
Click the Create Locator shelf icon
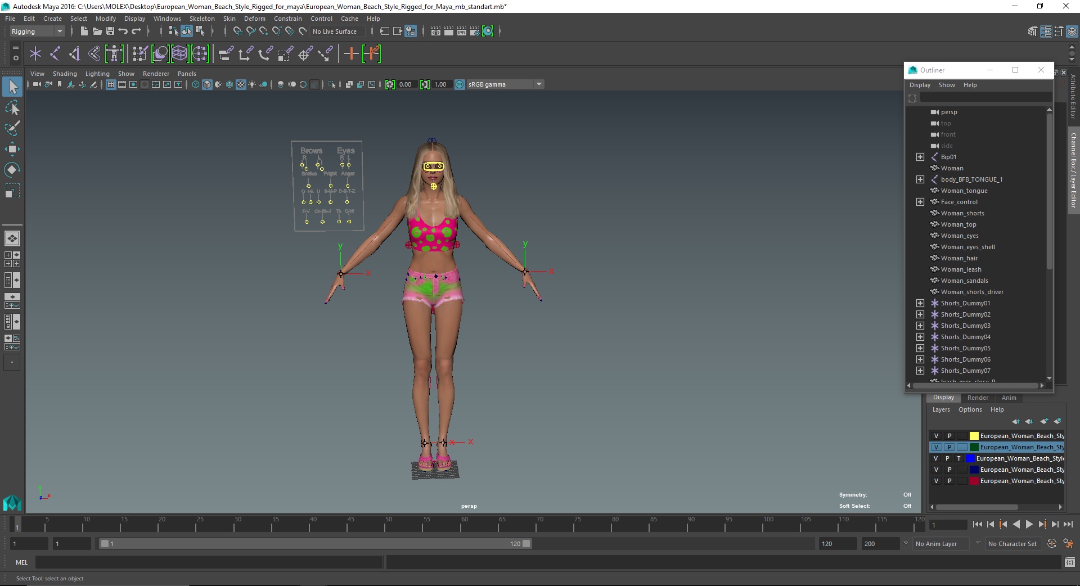35,54
